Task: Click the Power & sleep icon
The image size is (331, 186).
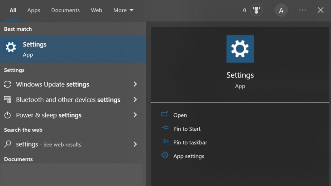Action: tap(7, 115)
